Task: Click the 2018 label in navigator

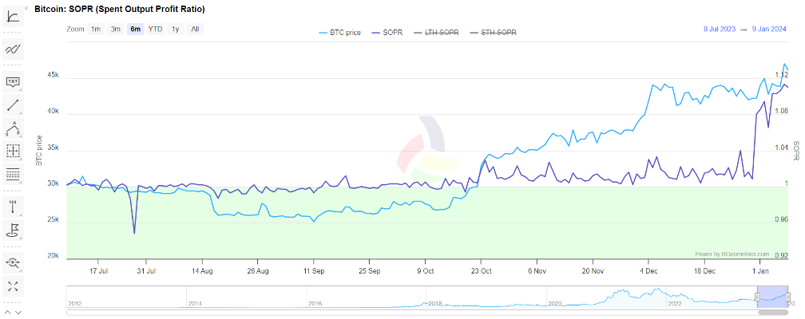Action: [434, 304]
